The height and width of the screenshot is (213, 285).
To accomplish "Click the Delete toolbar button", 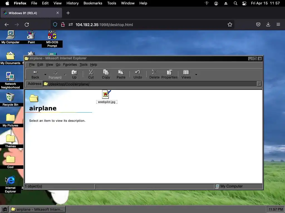I will tap(154, 74).
